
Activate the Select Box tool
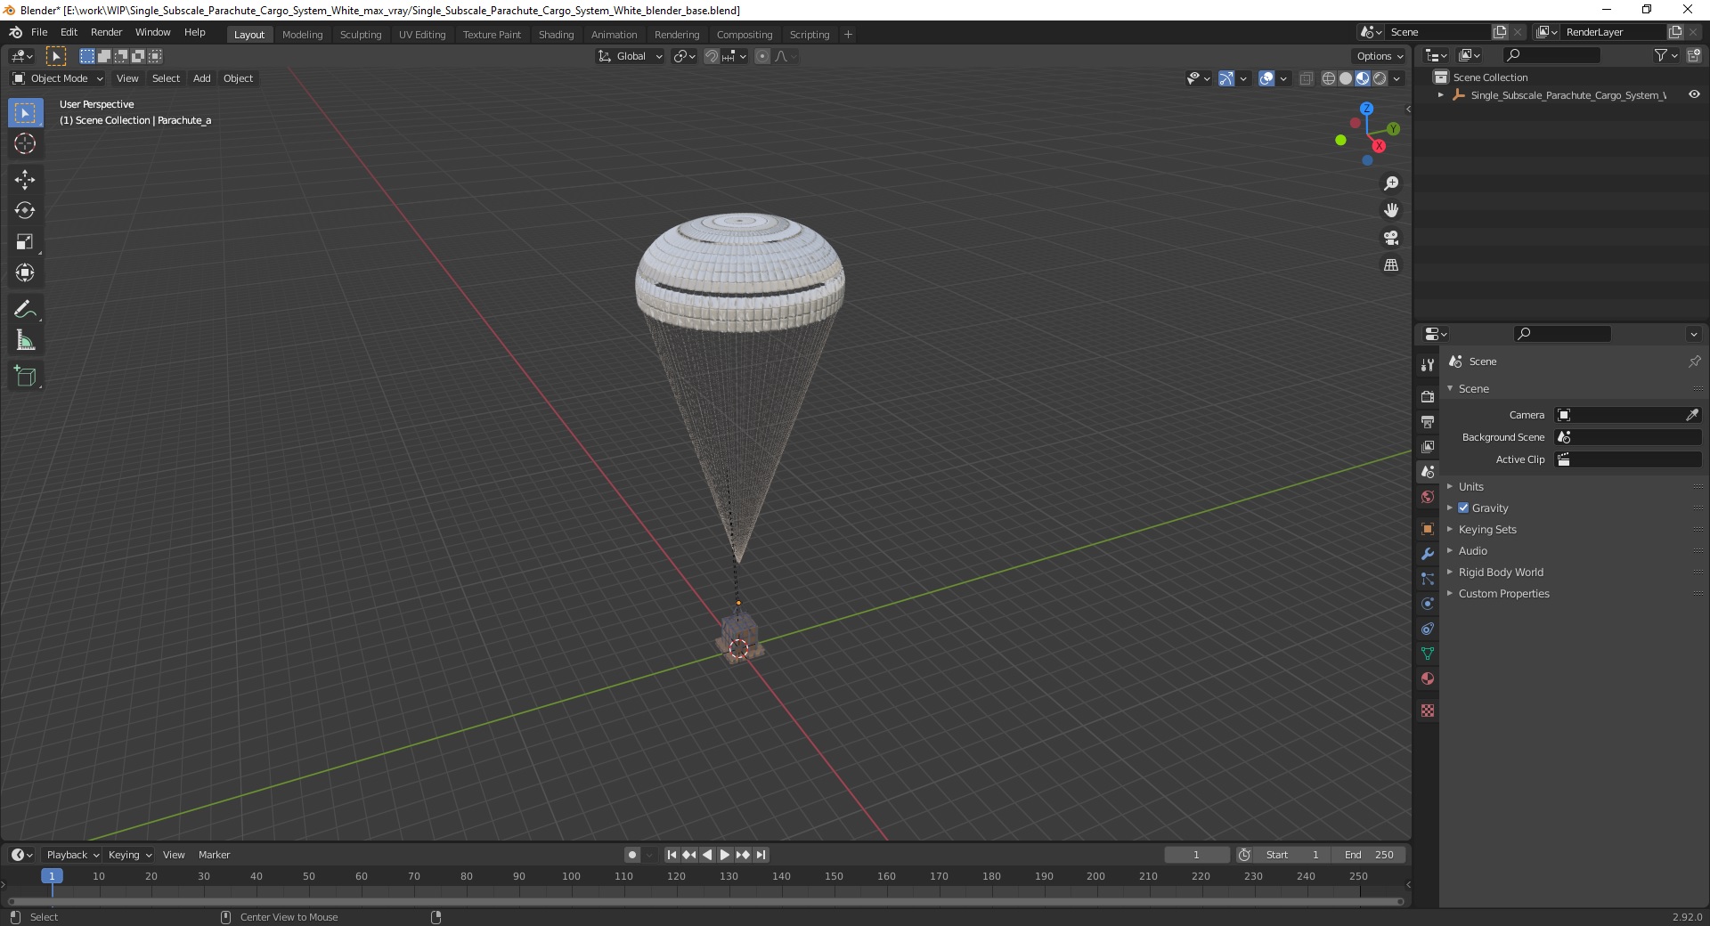(25, 112)
